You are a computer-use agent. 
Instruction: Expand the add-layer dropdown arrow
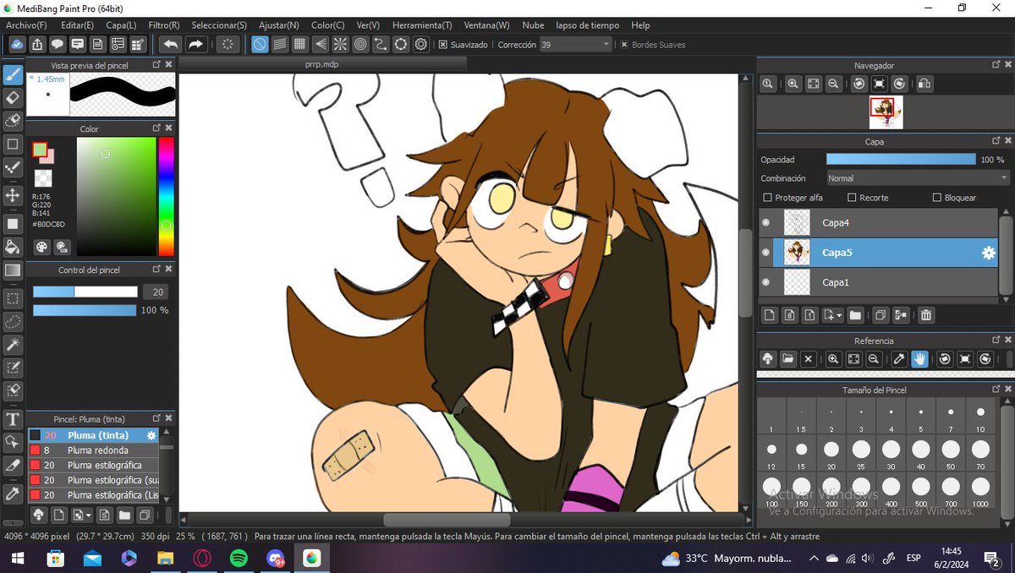[837, 316]
